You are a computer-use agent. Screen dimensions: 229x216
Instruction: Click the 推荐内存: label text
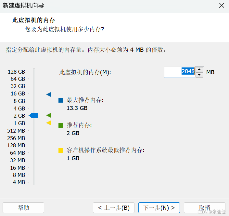pyautogui.click(x=79, y=125)
